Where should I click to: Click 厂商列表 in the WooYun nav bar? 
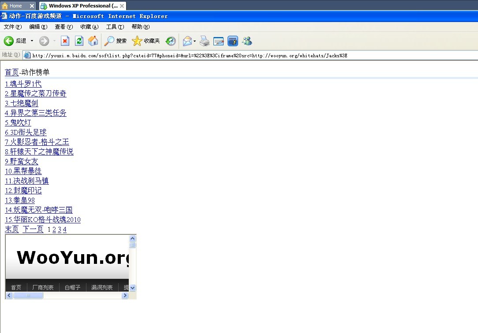pyautogui.click(x=43, y=287)
